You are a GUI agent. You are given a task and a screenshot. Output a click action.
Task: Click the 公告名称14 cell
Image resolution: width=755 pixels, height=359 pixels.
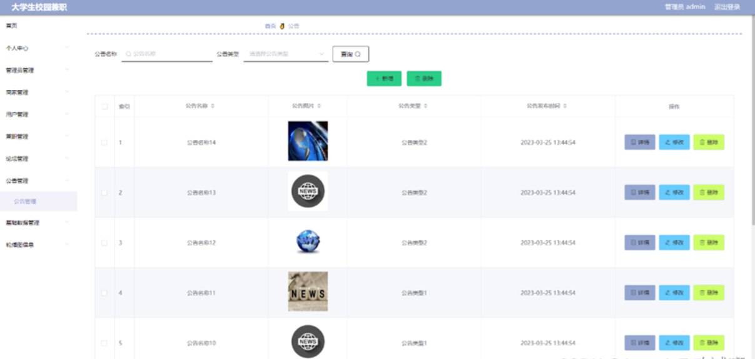coord(201,142)
